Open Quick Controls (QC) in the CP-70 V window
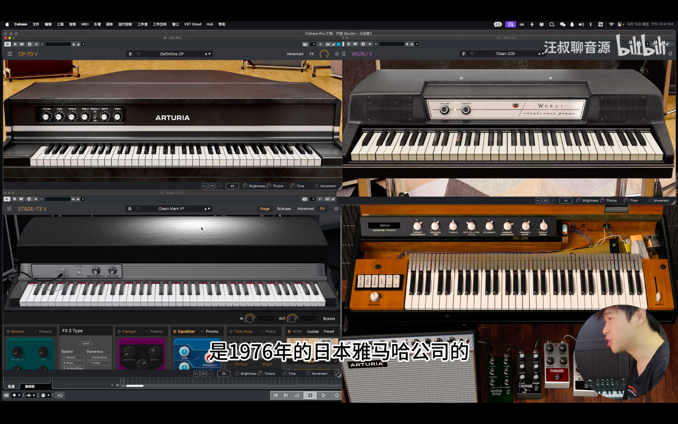This screenshot has width=678, height=424. (x=328, y=44)
